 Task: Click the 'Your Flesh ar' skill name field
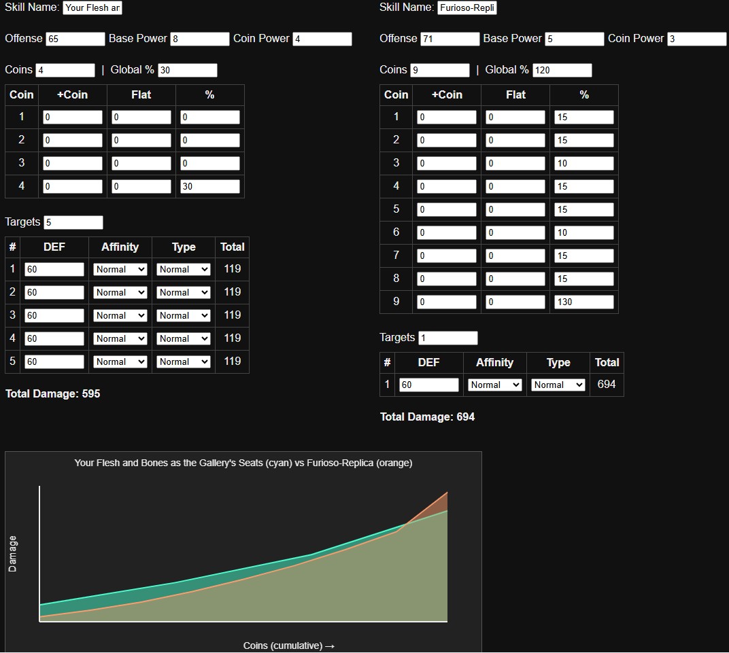click(x=92, y=8)
